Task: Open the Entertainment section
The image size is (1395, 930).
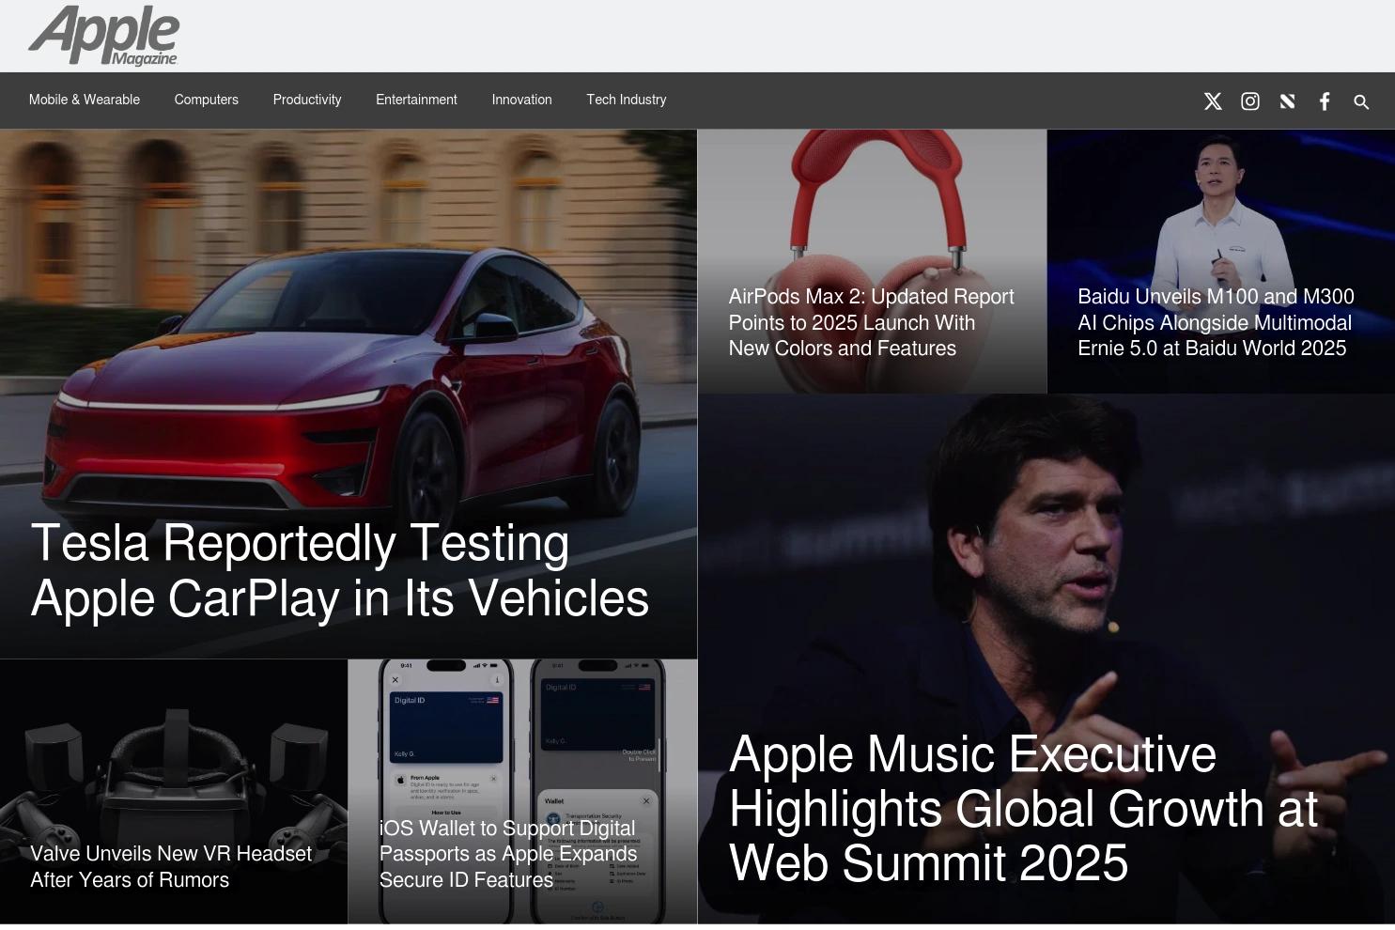Action: (416, 100)
